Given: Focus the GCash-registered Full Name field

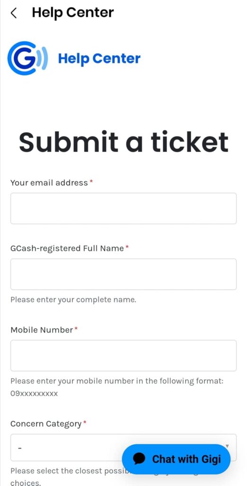Looking at the screenshot, I should [123, 274].
